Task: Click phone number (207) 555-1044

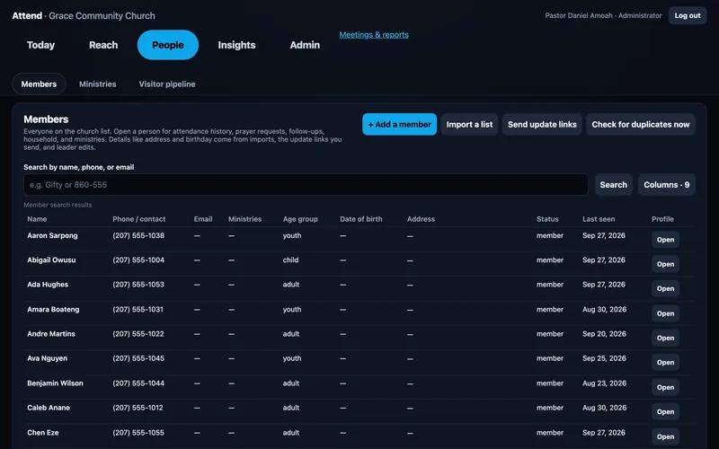Action: pos(138,383)
